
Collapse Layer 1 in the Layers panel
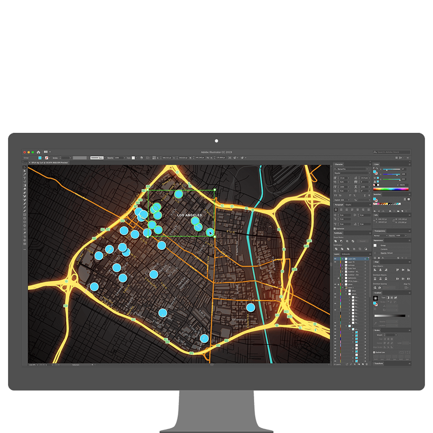tap(343, 288)
